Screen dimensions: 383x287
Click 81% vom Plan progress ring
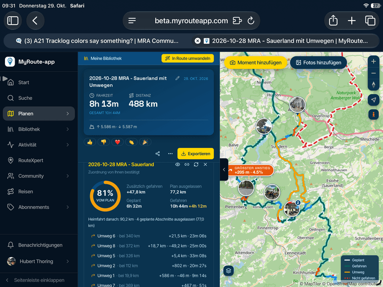pos(105,196)
